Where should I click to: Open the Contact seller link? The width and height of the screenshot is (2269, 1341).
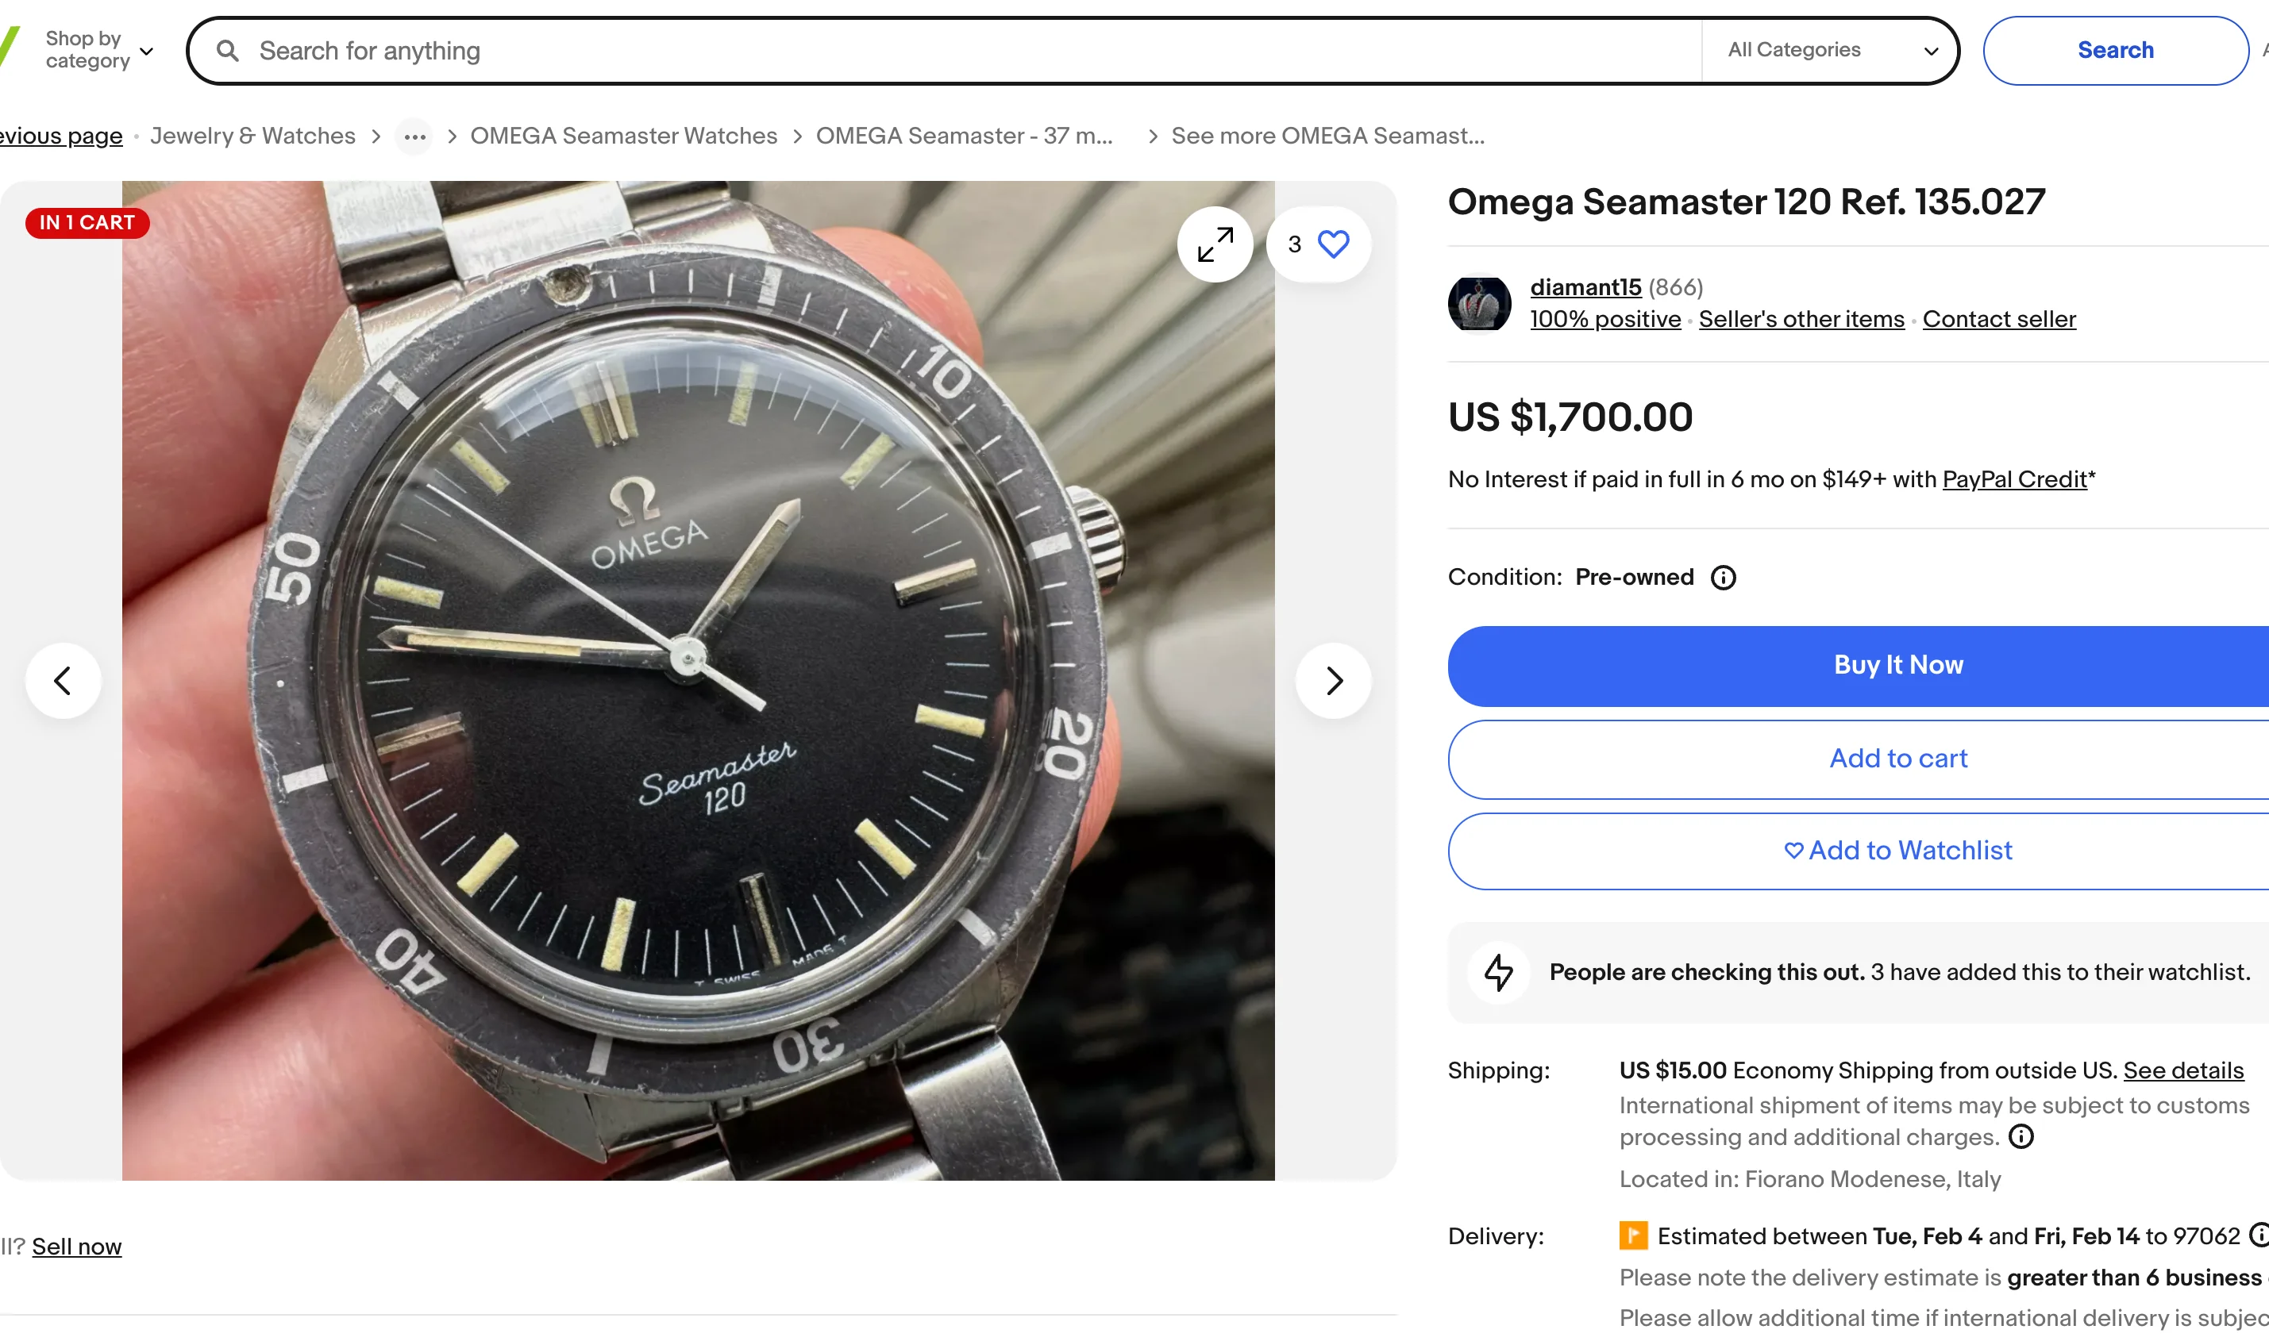coord(1999,319)
